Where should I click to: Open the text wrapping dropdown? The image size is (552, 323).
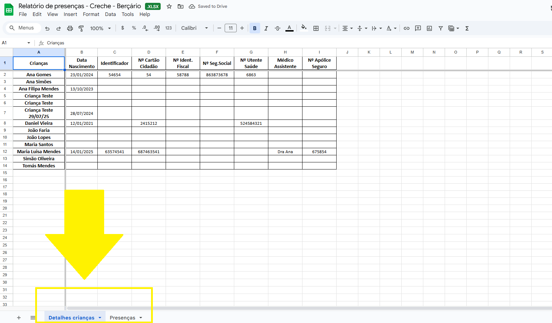377,28
